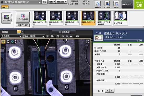Toggle capture count 2 button
Image resolution: width=144 pixels, height=96 pixels.
(x=23, y=32)
